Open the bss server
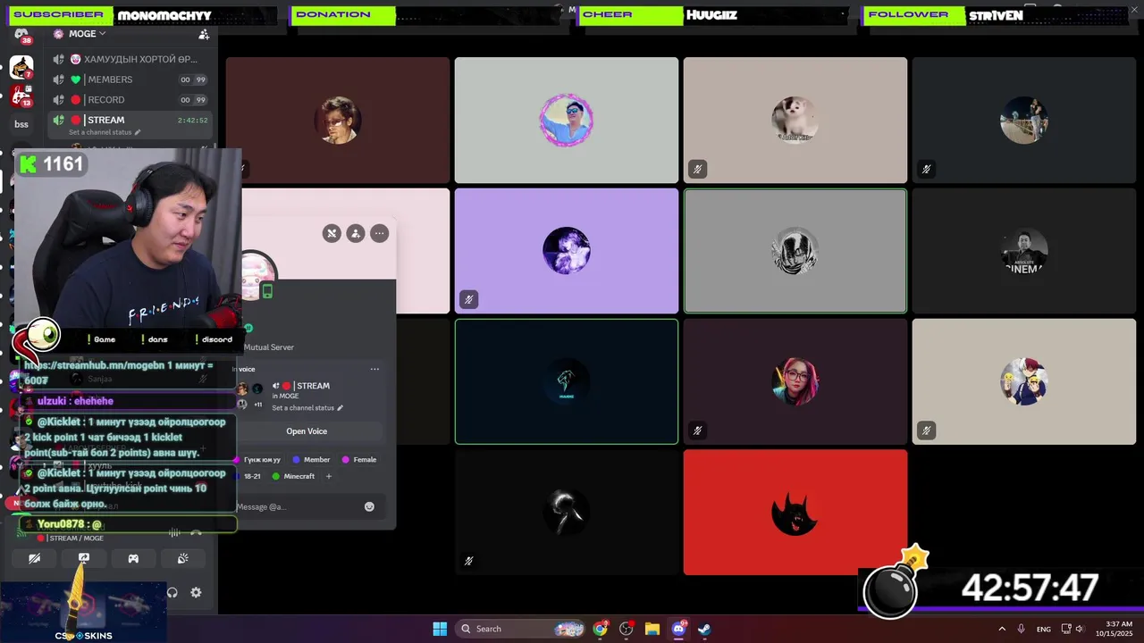The height and width of the screenshot is (643, 1144). (x=21, y=124)
